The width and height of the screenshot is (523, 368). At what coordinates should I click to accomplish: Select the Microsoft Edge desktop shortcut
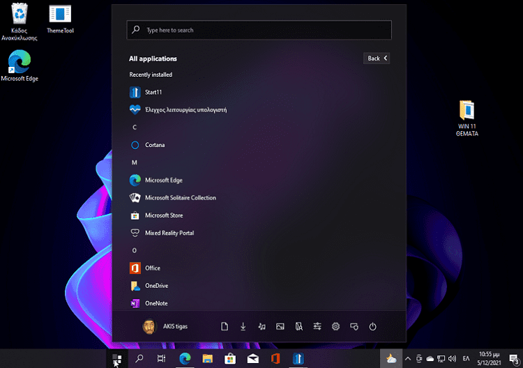click(x=20, y=66)
